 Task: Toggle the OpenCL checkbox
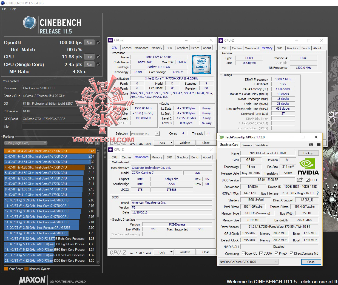(243, 253)
